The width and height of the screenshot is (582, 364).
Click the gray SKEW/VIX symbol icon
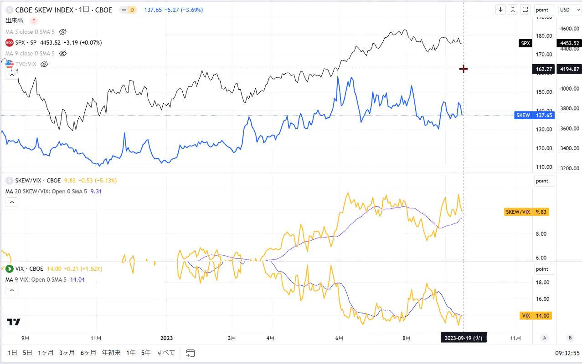point(9,180)
